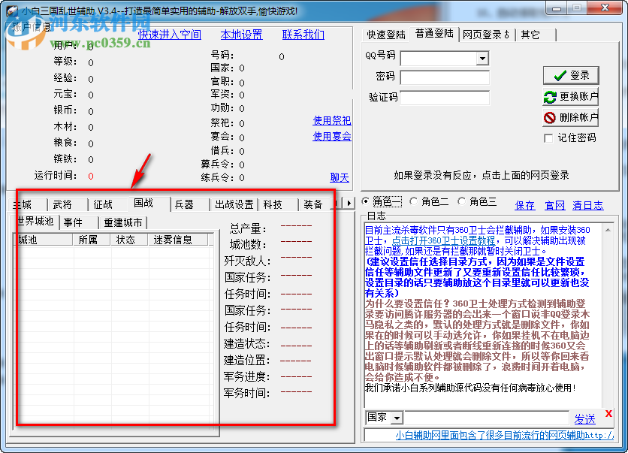Open the 出战设置 tab
628x453 pixels.
234,204
